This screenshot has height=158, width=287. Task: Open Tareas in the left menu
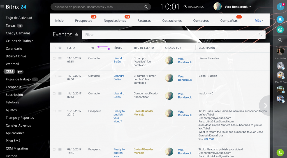click(x=11, y=25)
